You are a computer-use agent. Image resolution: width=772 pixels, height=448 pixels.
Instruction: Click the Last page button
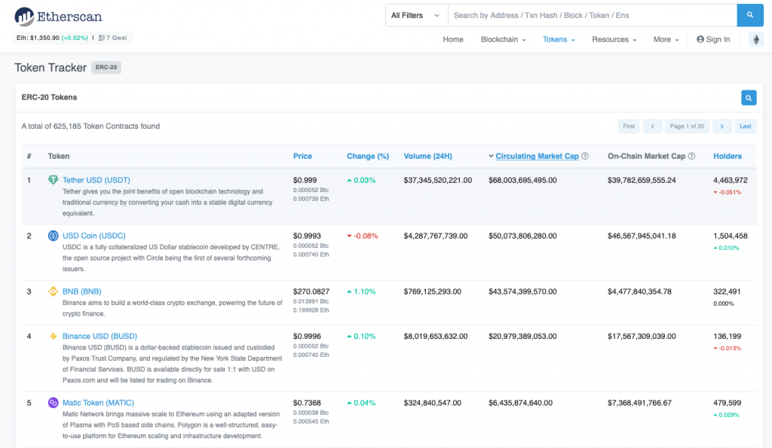click(746, 126)
